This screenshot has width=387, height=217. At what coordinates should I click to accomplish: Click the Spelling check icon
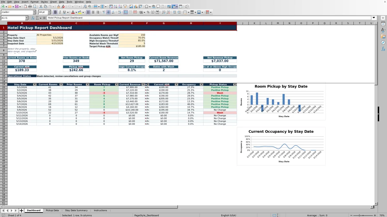[89, 6]
